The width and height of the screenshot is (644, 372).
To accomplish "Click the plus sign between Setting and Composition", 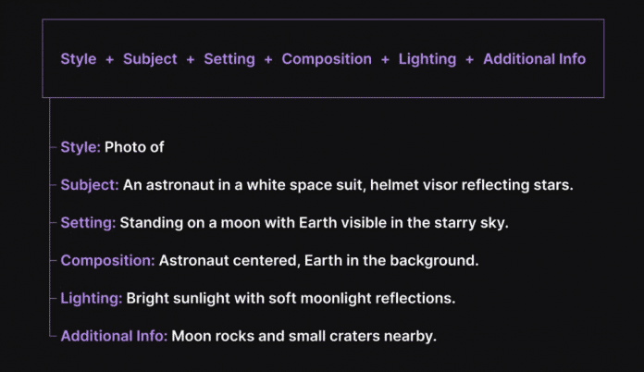I will click(268, 59).
